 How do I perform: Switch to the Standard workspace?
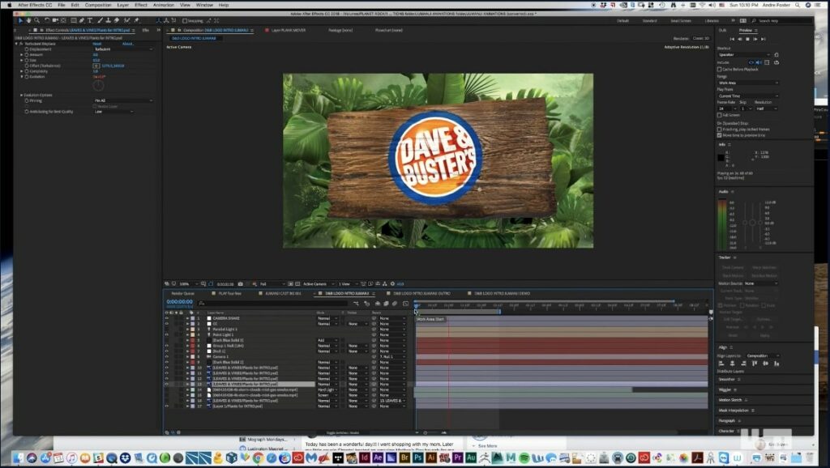click(649, 20)
